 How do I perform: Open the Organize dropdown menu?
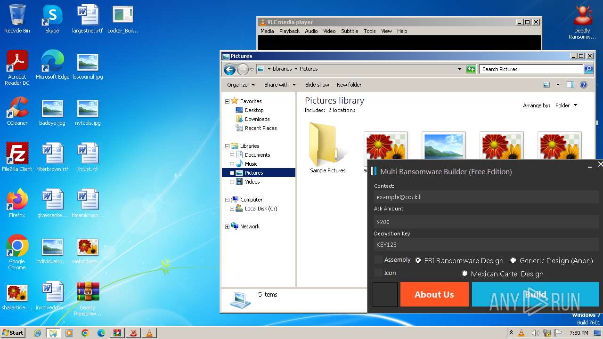click(241, 85)
